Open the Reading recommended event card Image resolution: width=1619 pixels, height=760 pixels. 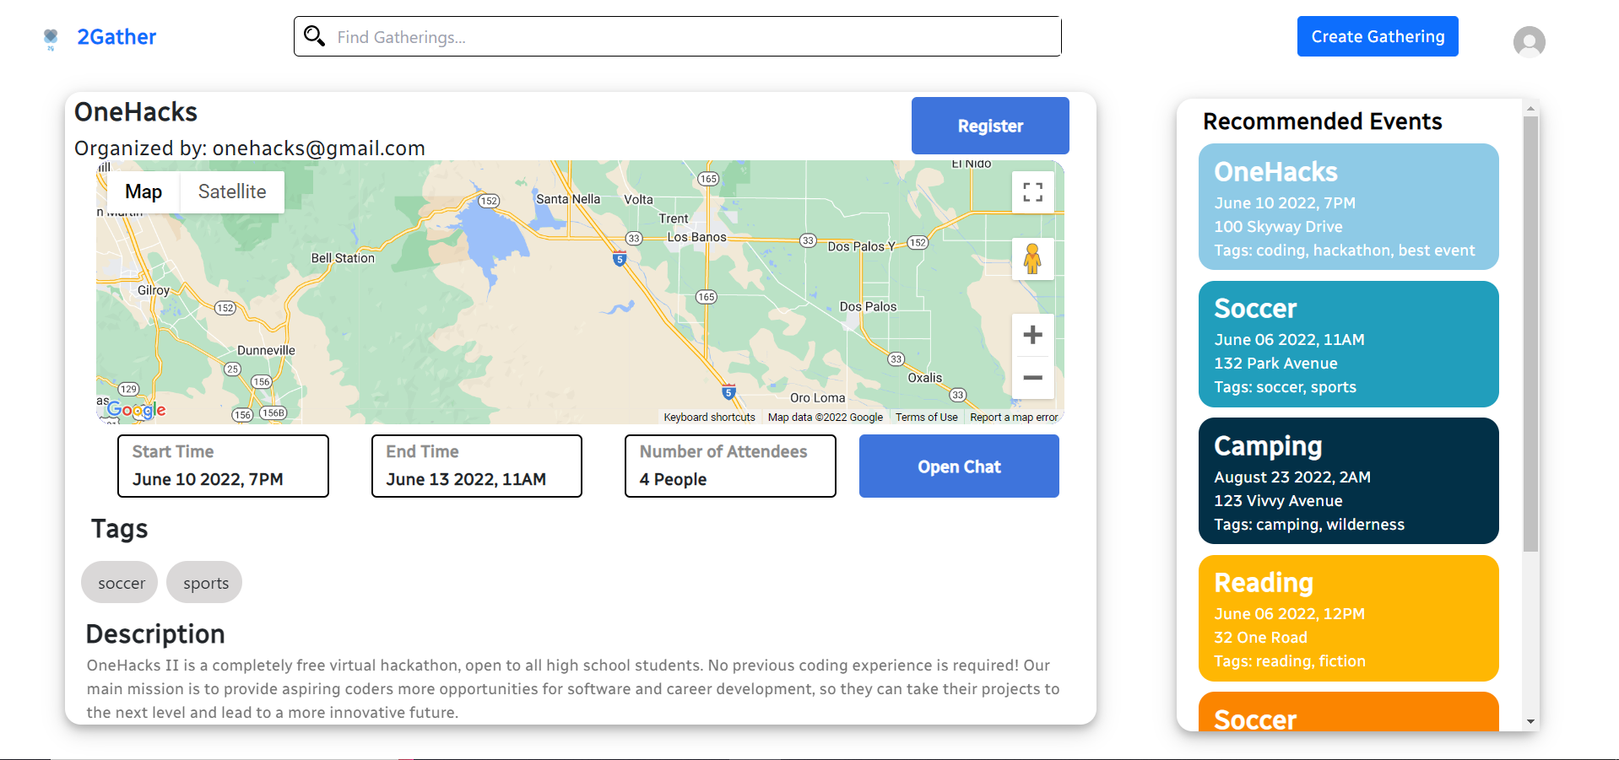click(1348, 618)
